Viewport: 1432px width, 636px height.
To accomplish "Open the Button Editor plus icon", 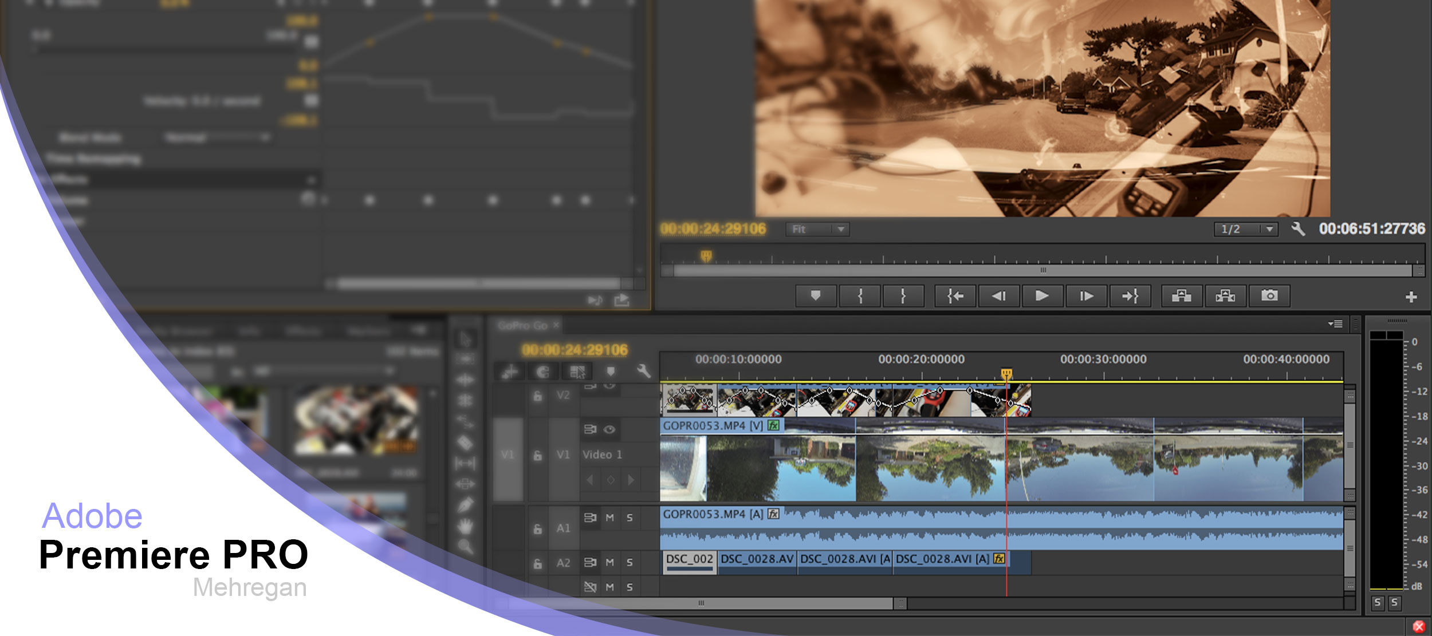I will [x=1411, y=297].
